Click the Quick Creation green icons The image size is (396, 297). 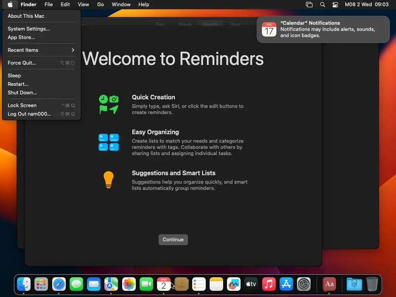point(109,104)
